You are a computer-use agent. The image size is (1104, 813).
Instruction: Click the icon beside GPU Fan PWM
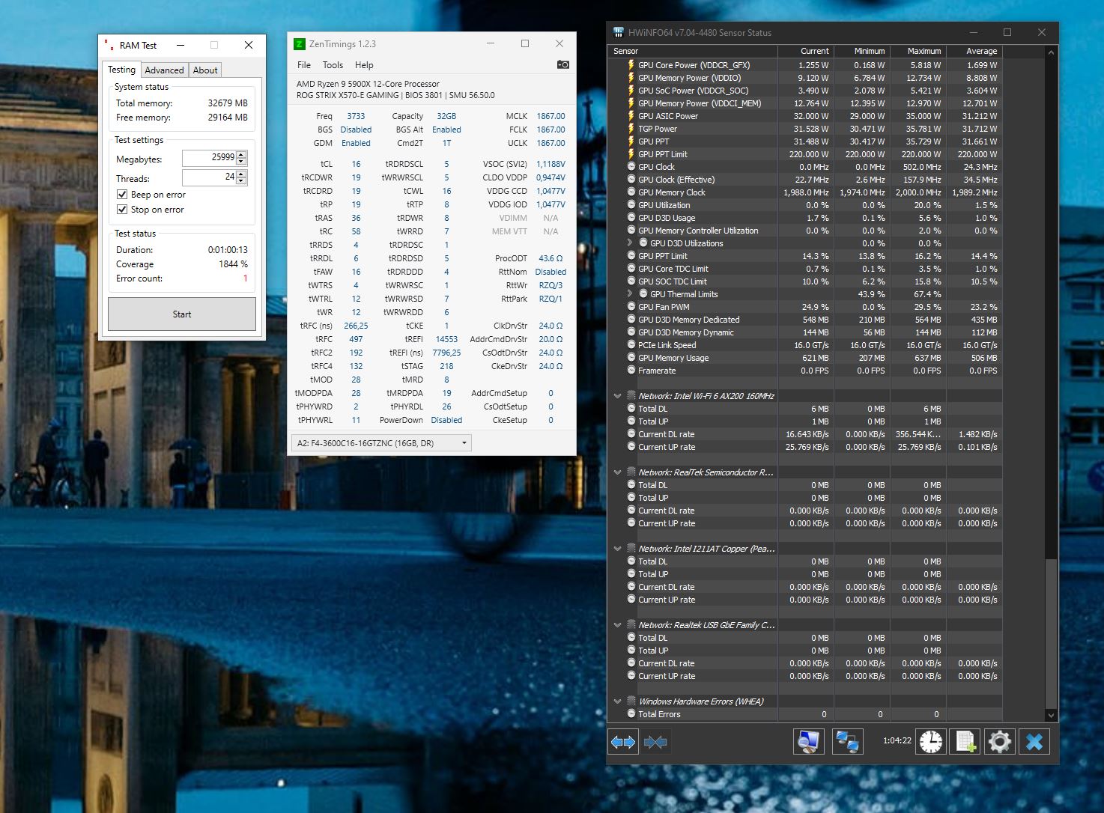(x=631, y=307)
